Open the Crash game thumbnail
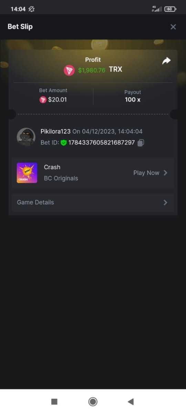186x414 pixels. [27, 173]
